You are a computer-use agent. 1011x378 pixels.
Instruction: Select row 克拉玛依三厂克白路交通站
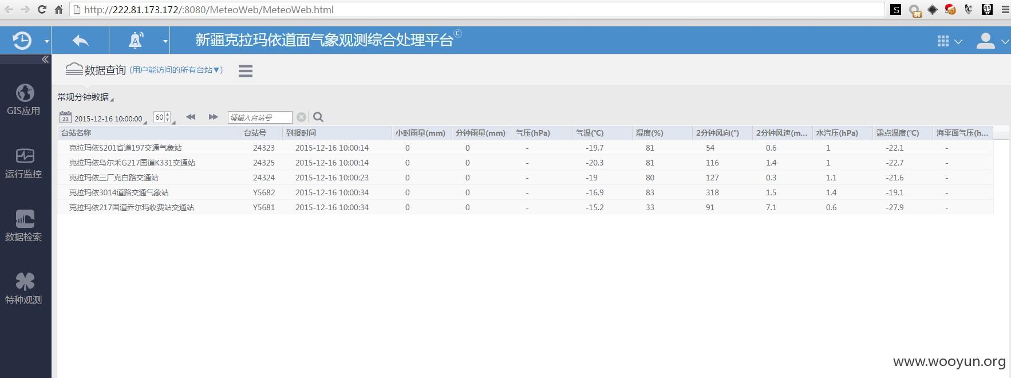coord(526,178)
